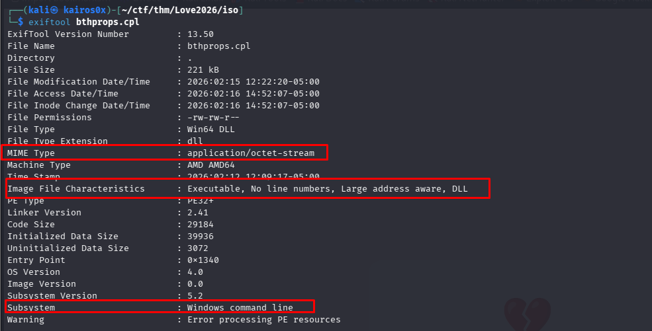Click the Error processing PE resources warning
This screenshot has height=331, width=652.
tap(263, 320)
